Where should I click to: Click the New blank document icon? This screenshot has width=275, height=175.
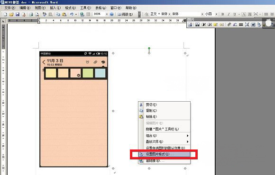pos(5,14)
